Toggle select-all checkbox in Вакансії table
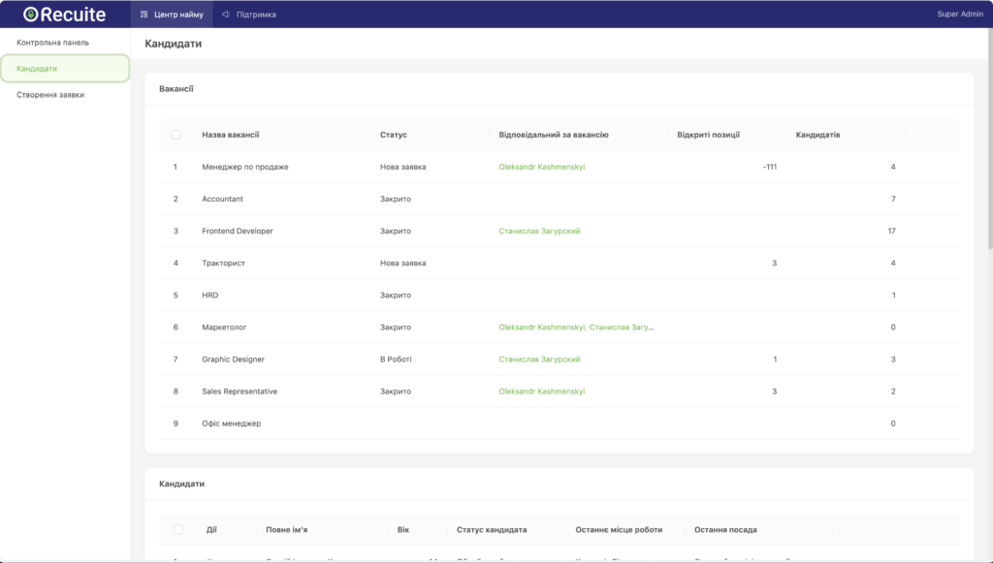 [176, 135]
